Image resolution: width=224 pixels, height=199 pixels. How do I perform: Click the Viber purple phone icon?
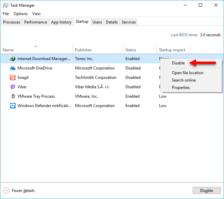click(x=13, y=87)
